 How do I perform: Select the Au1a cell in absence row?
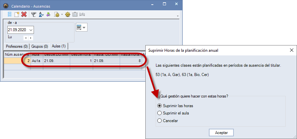click(37, 61)
